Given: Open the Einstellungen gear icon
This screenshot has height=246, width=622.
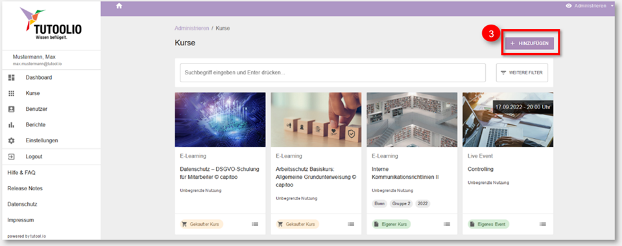Looking at the screenshot, I should click(11, 140).
